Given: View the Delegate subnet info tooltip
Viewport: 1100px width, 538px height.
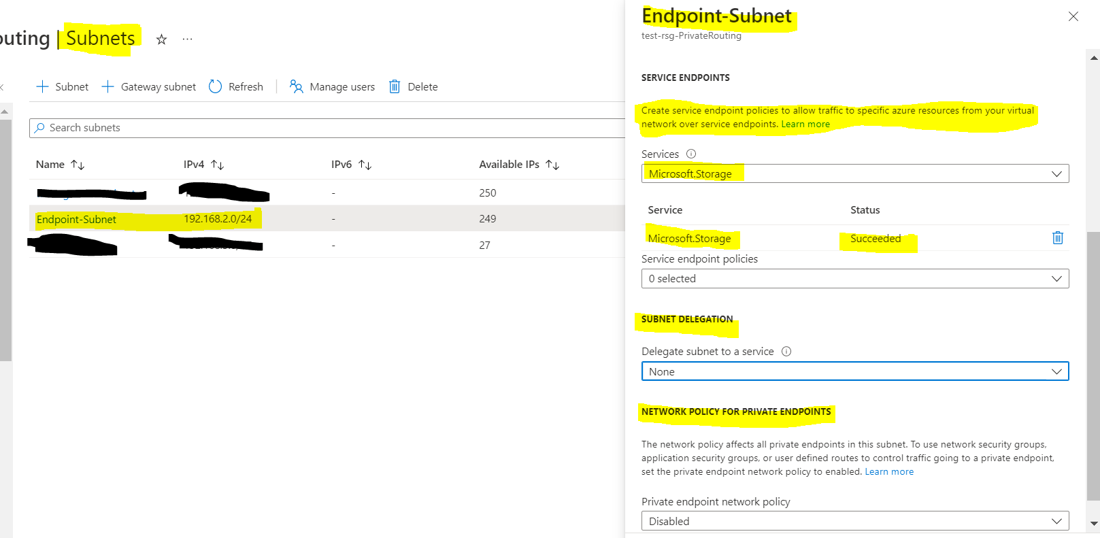Looking at the screenshot, I should (x=786, y=351).
